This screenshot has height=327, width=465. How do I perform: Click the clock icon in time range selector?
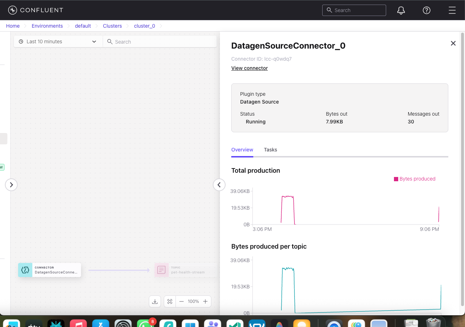tap(21, 41)
